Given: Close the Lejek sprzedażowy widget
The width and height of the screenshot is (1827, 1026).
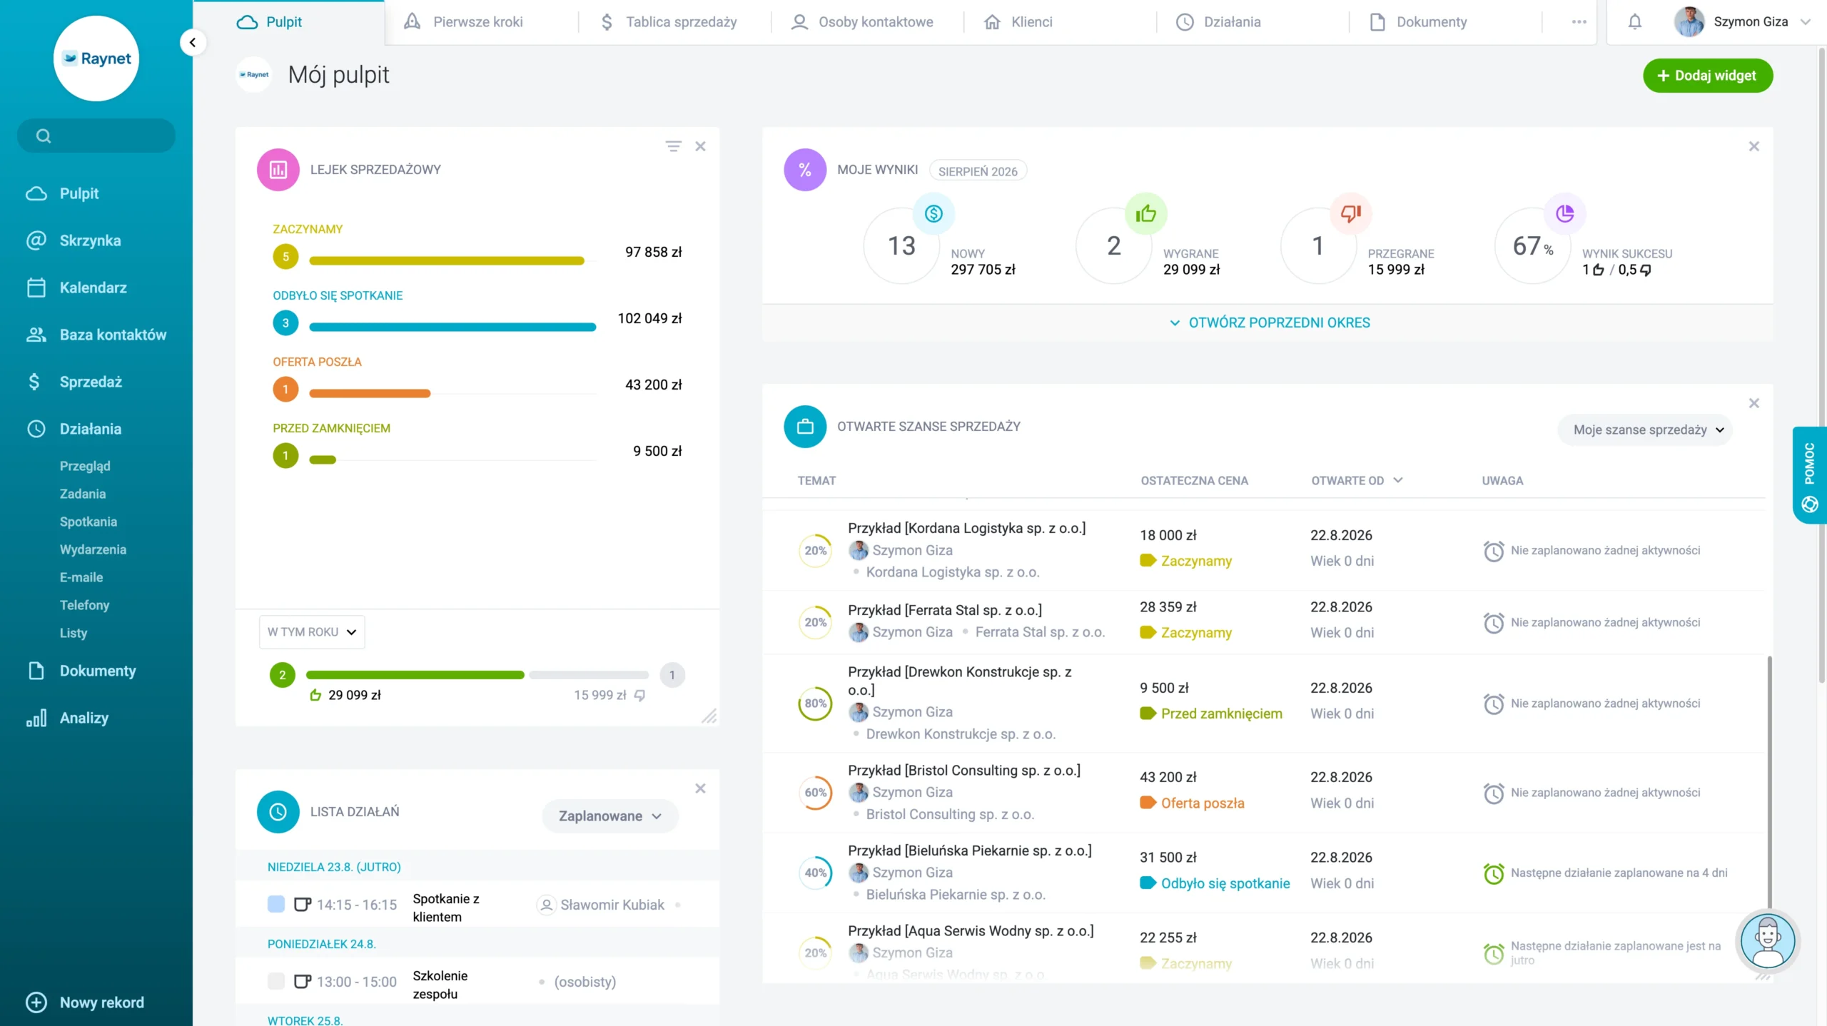Looking at the screenshot, I should (700, 146).
